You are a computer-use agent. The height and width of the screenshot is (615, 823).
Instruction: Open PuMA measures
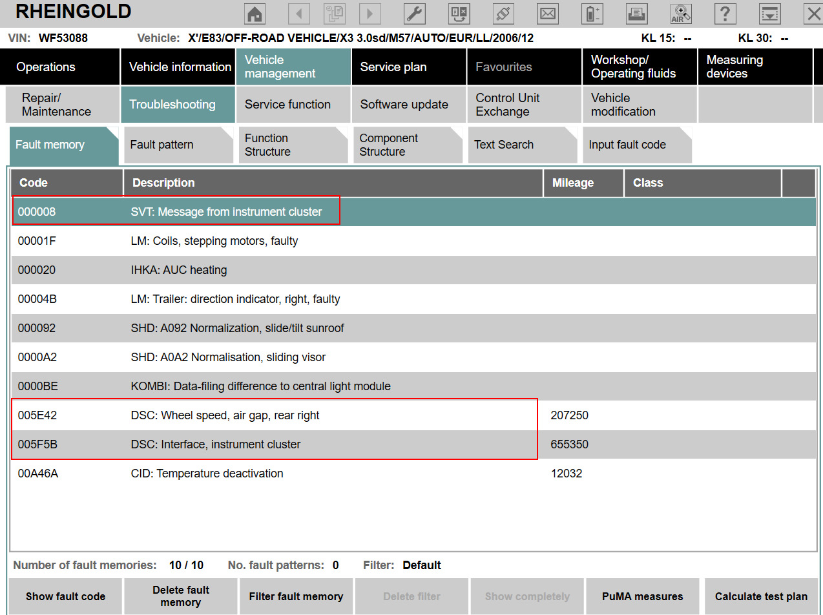[x=643, y=596]
